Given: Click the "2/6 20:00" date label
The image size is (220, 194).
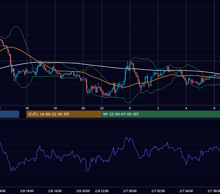Looking at the screenshot, I should coord(83,191).
